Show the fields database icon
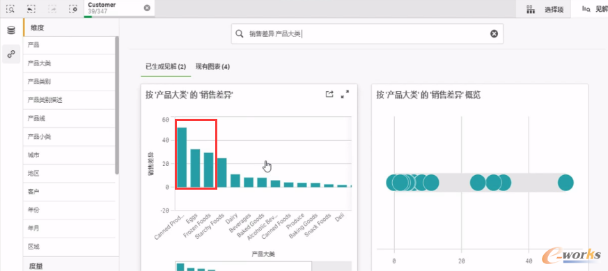Viewport: 608px width, 271px height. click(x=11, y=30)
